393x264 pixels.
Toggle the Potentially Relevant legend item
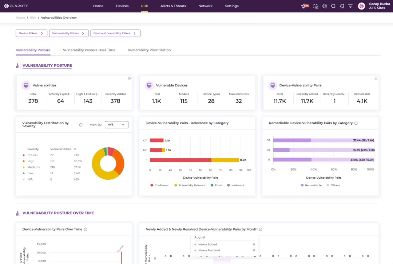(x=190, y=185)
